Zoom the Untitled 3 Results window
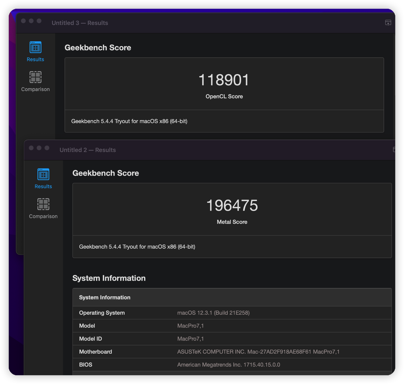Image resolution: width=404 pixels, height=384 pixels. click(x=39, y=21)
